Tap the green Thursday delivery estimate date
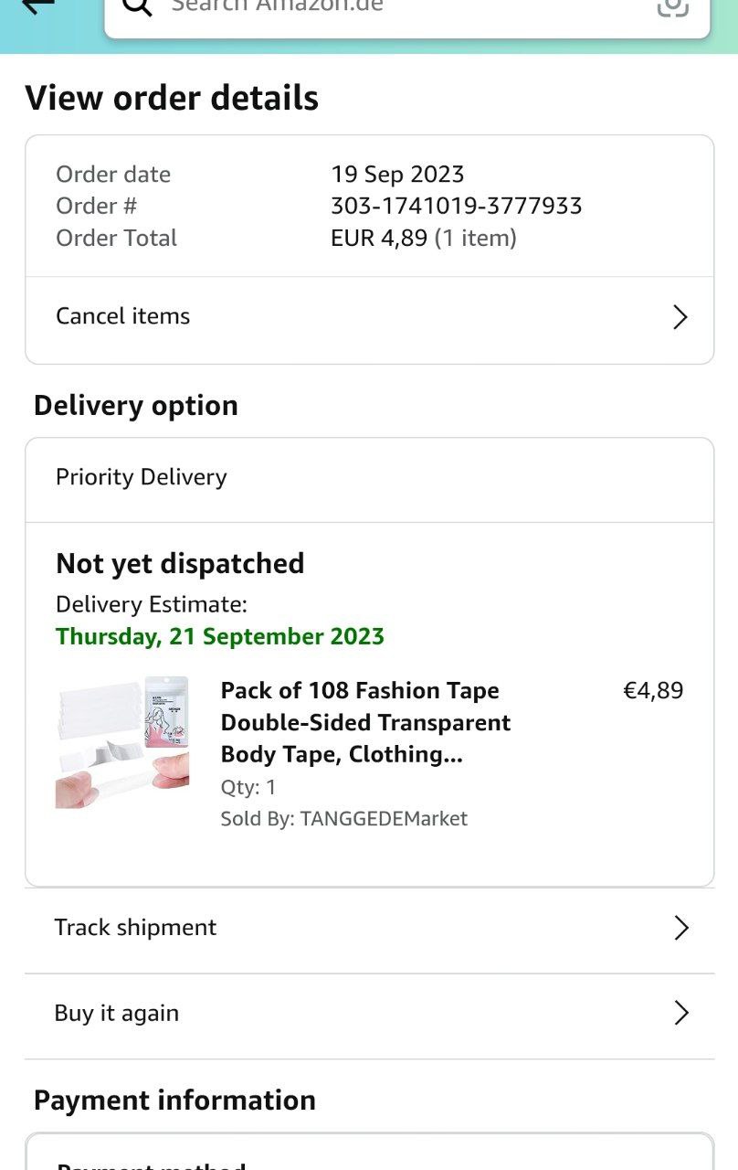The image size is (738, 1170). click(x=220, y=636)
